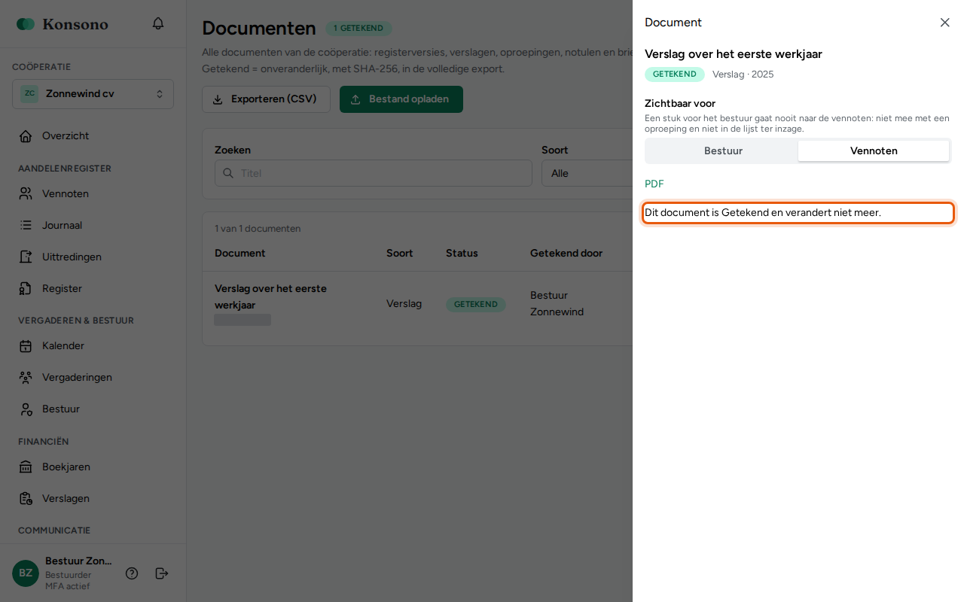Click the BZ user avatar
Screen dimensions: 964x602
tap(26, 573)
